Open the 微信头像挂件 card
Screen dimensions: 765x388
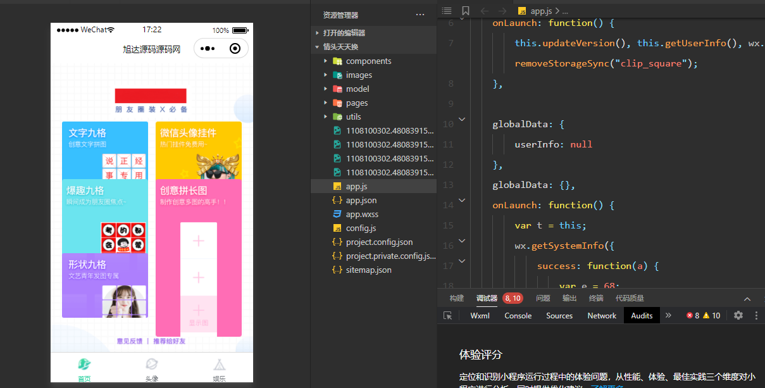point(199,151)
